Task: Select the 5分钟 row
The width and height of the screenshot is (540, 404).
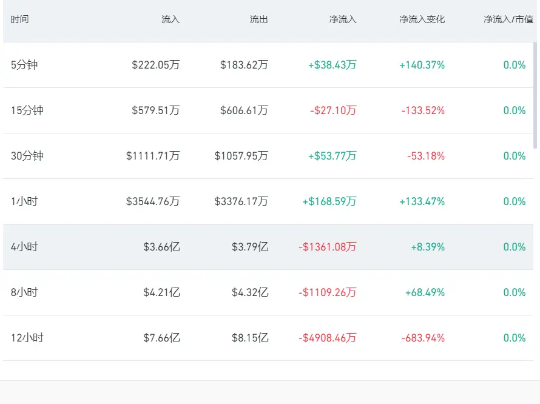Action: click(x=268, y=65)
